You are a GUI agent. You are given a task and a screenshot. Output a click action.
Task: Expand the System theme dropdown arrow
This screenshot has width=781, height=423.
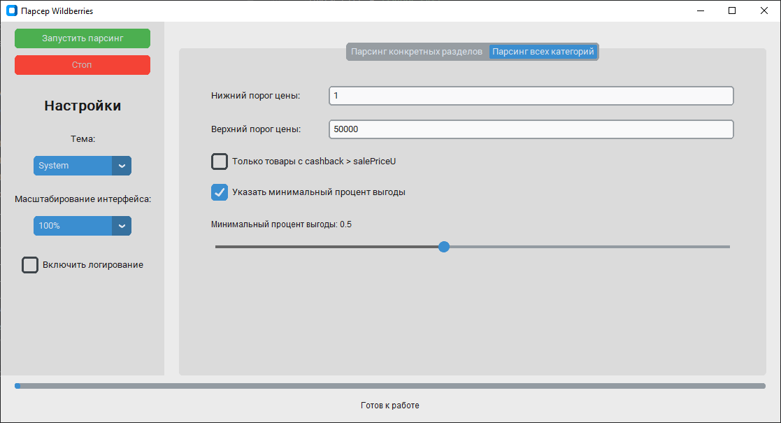click(122, 166)
